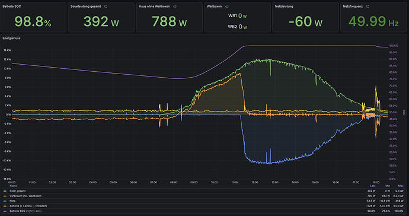Sort legend by Name column header

coord(13,186)
